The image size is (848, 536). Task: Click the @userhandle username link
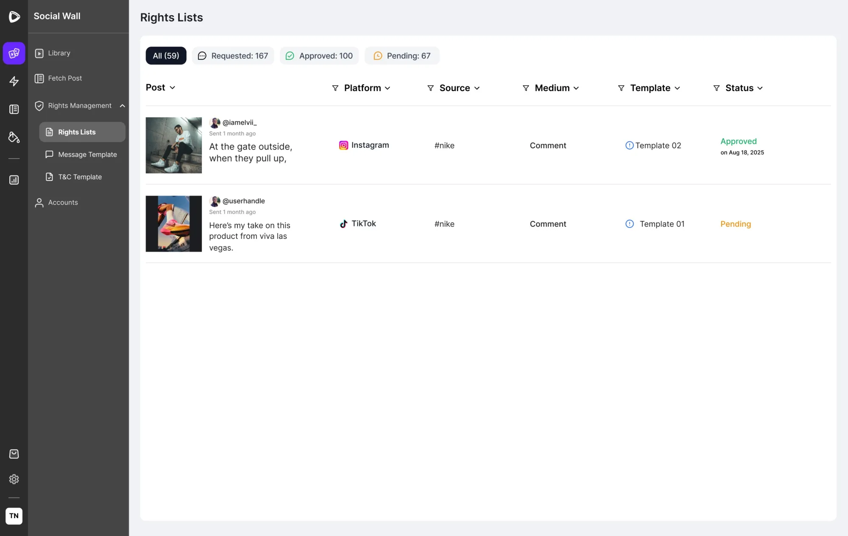click(x=244, y=201)
